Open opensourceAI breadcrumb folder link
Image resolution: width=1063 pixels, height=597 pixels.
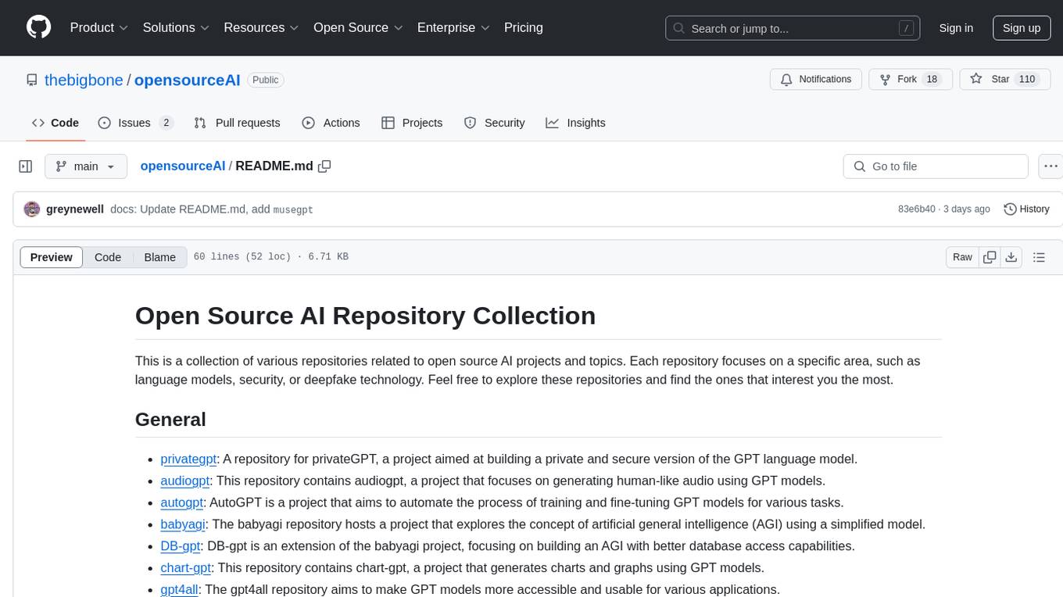183,166
